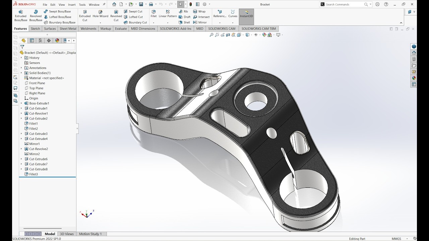Expand the Boss-Extrude1 feature node
Image resolution: width=429 pixels, height=241 pixels.
pyautogui.click(x=21, y=103)
